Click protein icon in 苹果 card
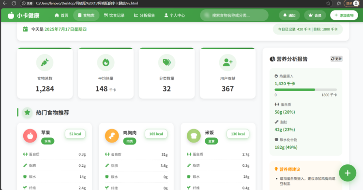This screenshot has height=190, width=363. [x=25, y=154]
